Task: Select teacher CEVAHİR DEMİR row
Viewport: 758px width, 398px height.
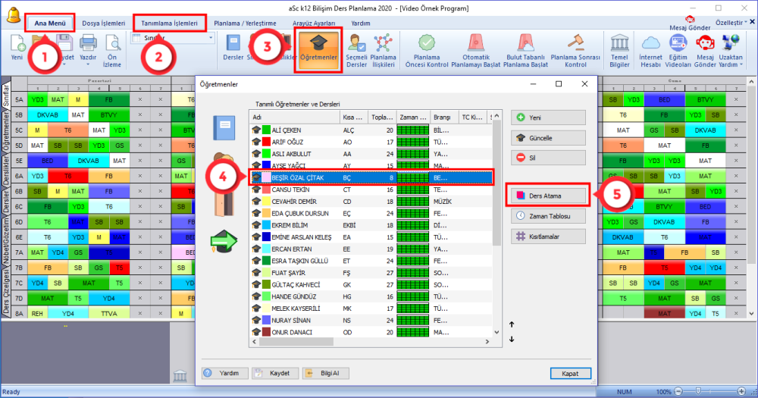Action: click(371, 201)
